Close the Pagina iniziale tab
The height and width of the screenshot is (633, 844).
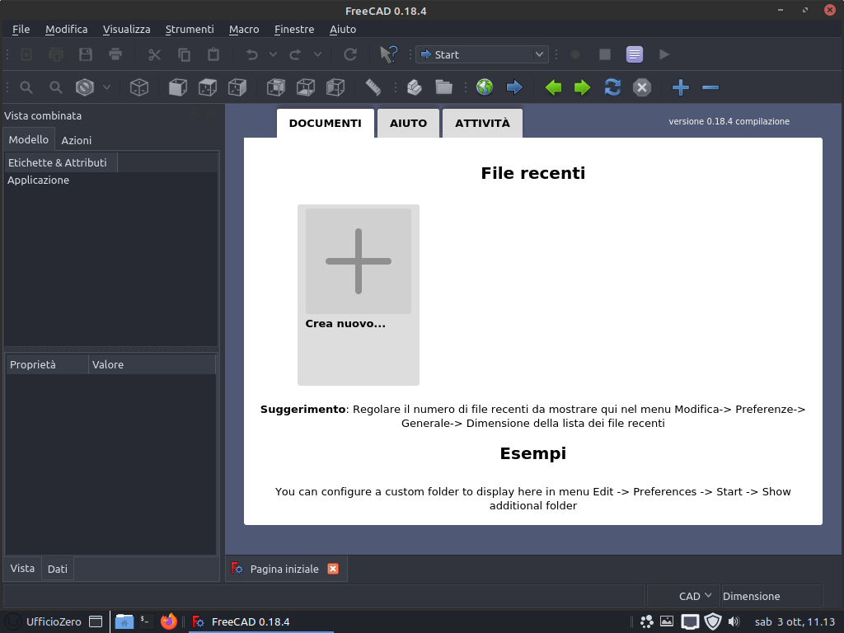(333, 569)
